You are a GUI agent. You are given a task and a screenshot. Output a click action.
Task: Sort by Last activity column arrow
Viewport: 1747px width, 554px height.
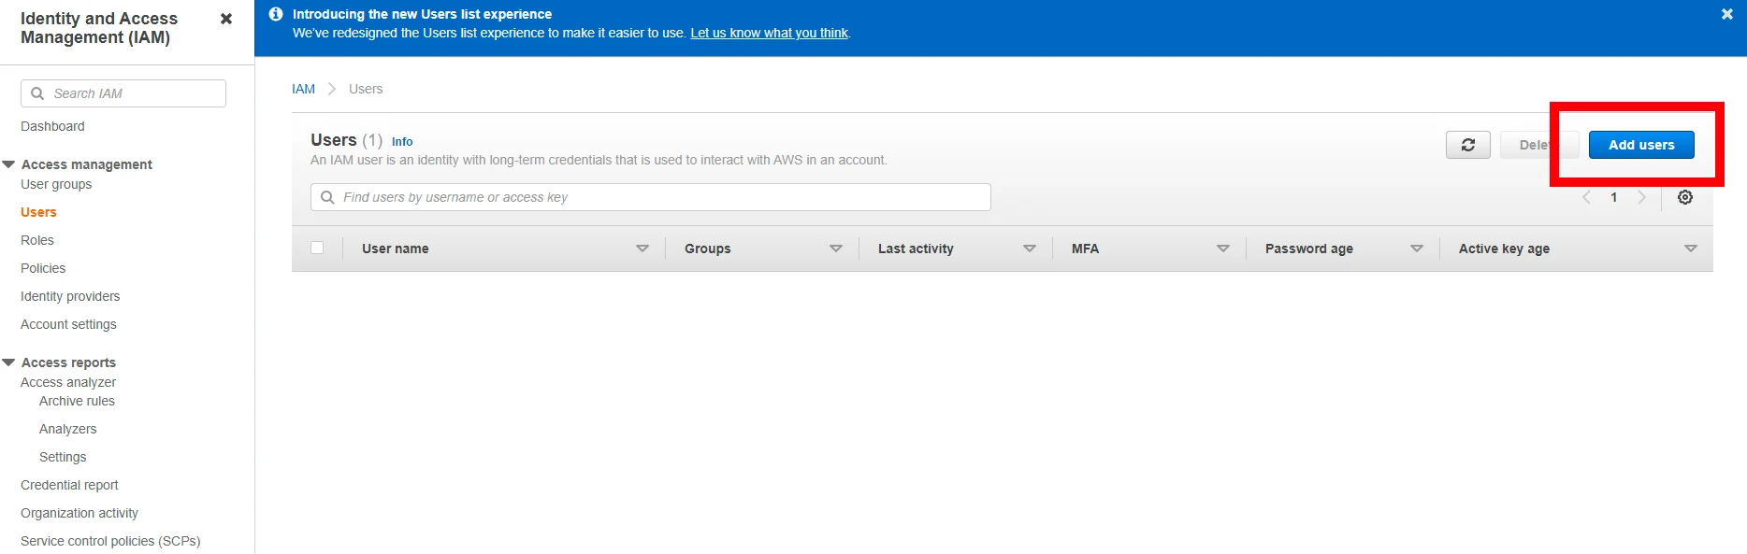[x=1030, y=249]
